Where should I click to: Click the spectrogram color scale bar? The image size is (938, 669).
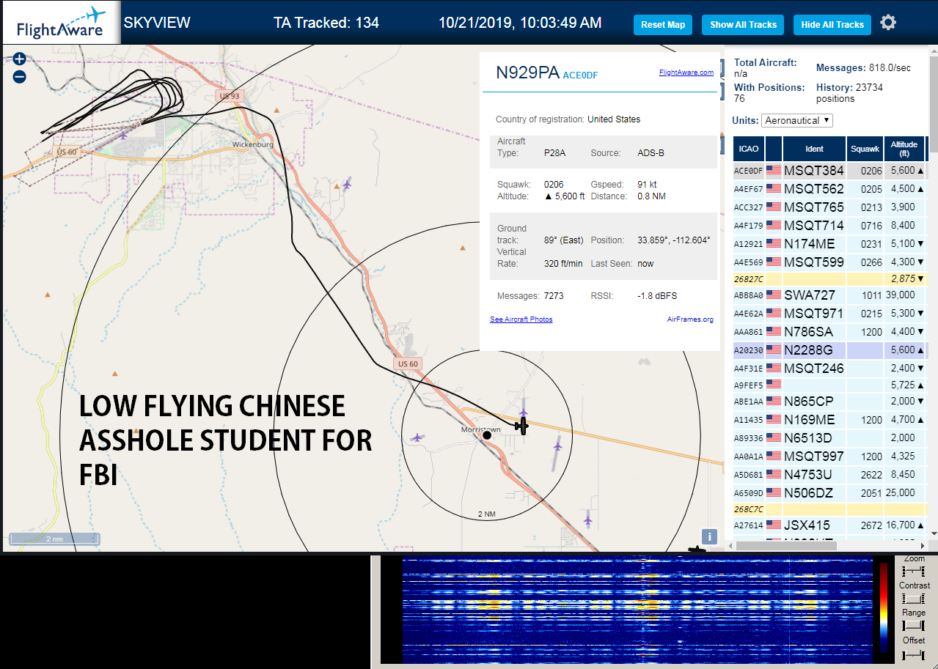click(x=884, y=607)
